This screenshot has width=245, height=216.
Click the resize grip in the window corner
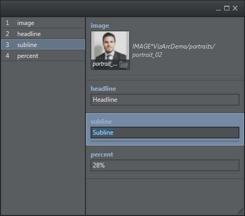241,211
